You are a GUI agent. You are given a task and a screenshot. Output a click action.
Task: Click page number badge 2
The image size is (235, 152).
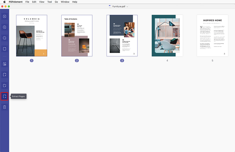pos(77,60)
